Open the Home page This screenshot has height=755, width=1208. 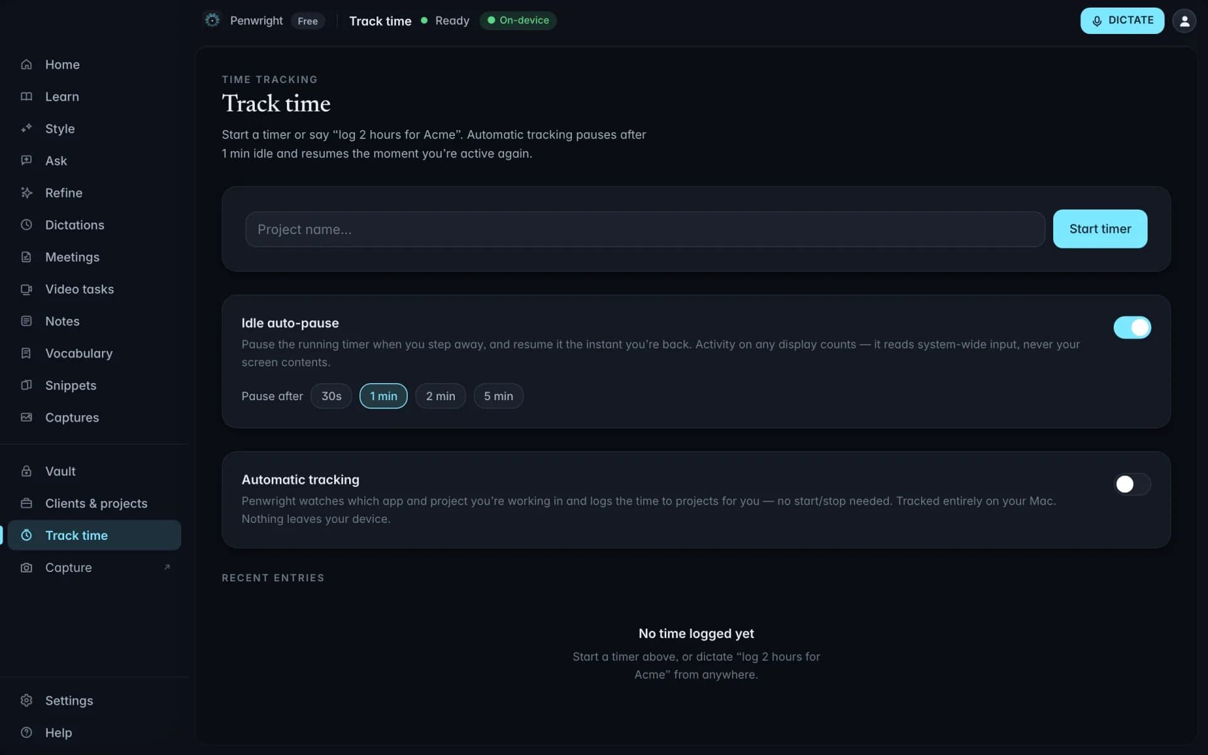click(94, 64)
